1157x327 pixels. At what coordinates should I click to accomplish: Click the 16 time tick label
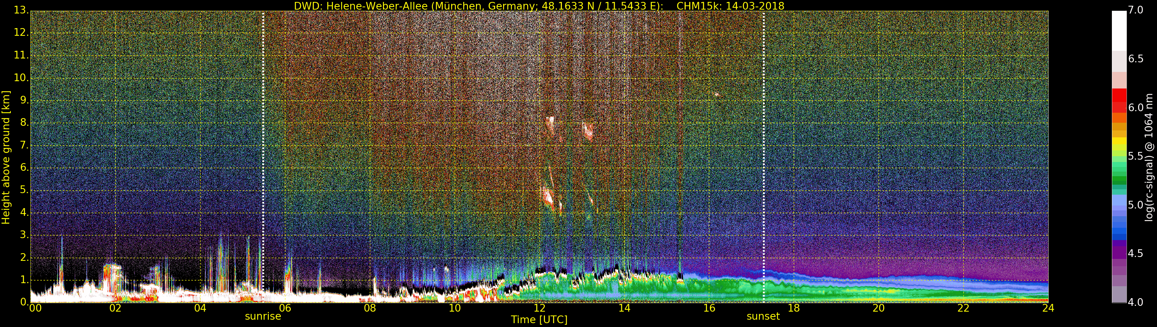[709, 308]
